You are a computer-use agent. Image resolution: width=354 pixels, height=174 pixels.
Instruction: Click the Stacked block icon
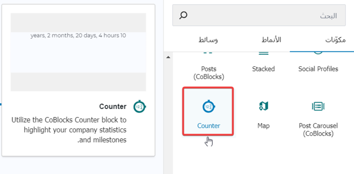(263, 53)
